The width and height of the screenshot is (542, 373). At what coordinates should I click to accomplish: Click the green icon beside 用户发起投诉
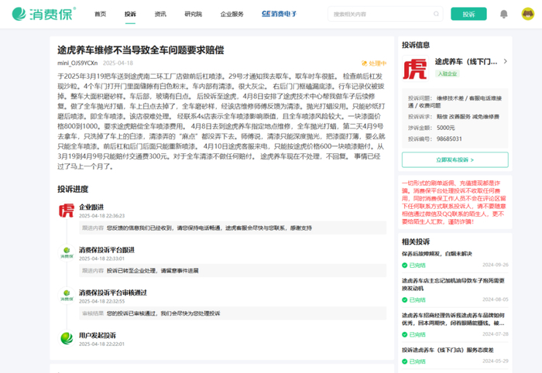point(67,337)
